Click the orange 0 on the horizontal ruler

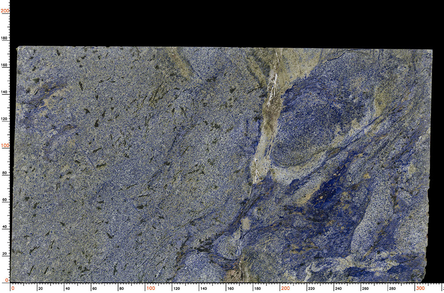click(x=13, y=288)
